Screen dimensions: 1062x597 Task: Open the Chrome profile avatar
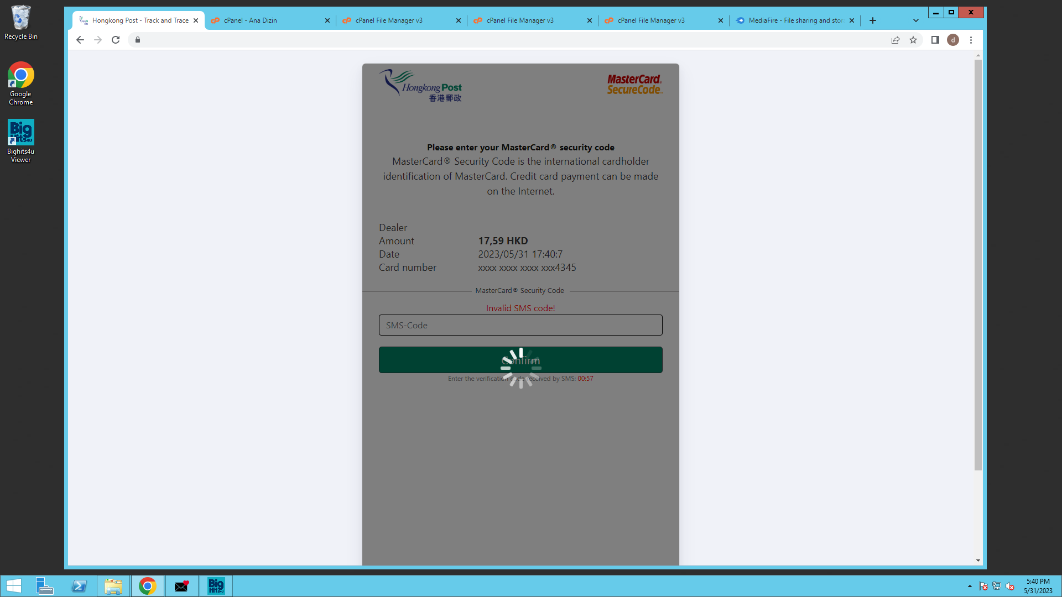(x=953, y=40)
